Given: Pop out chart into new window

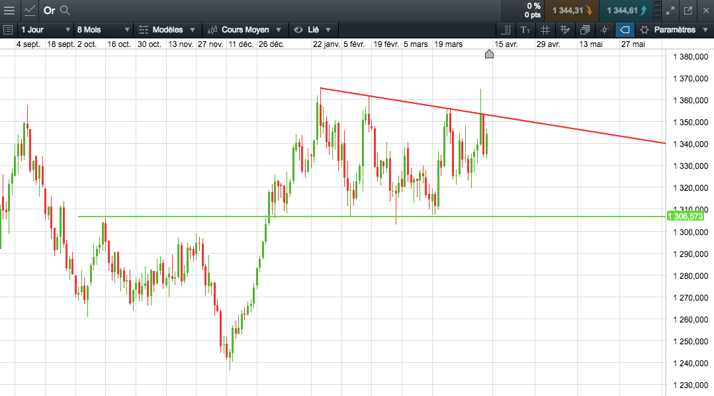Looking at the screenshot, I should pyautogui.click(x=688, y=11).
